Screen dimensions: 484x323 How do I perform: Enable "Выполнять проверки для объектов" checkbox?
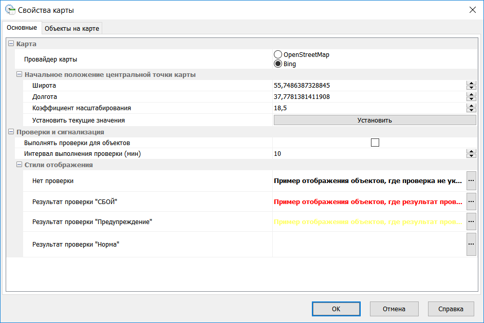click(x=375, y=142)
